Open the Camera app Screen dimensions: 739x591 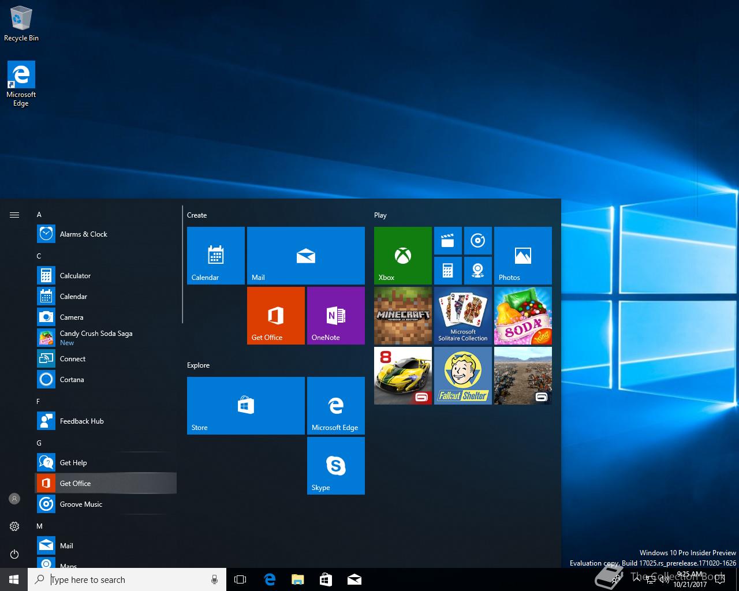tap(106, 317)
